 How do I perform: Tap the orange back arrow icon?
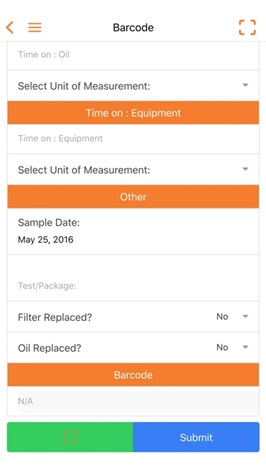point(10,27)
